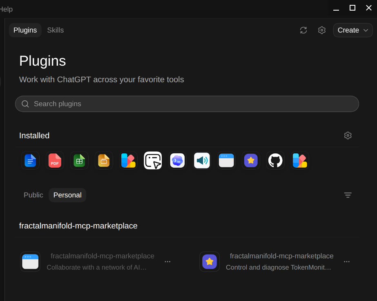Open the blue Documents plugin icon
Image resolution: width=377 pixels, height=301 pixels.
(30, 160)
